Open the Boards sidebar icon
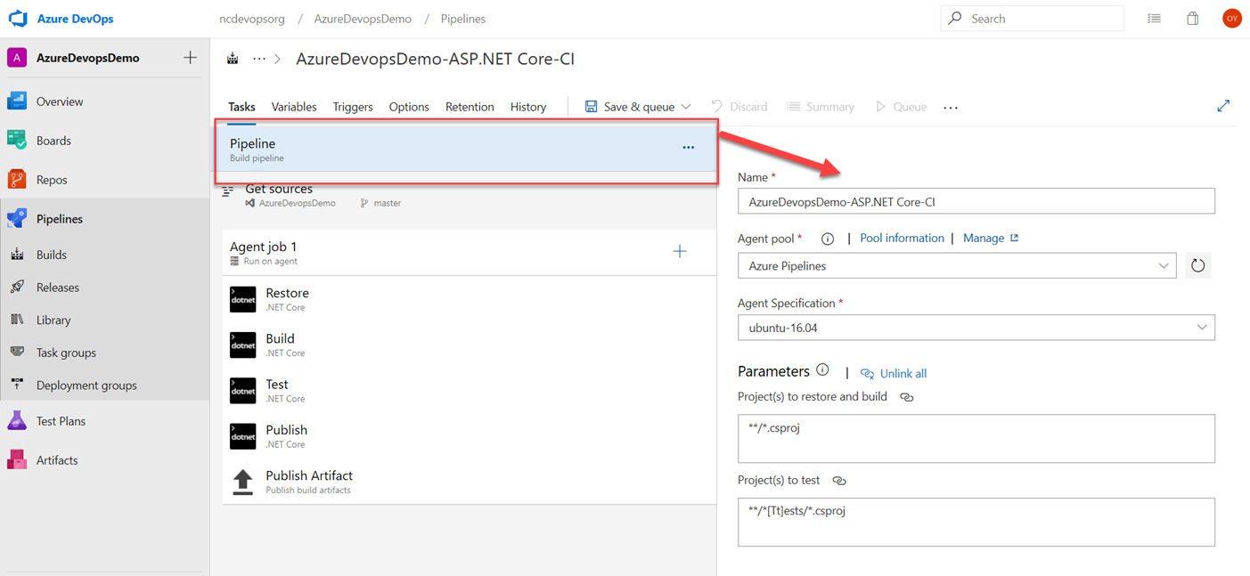Viewport: 1250px width, 576px height. pyautogui.click(x=17, y=141)
